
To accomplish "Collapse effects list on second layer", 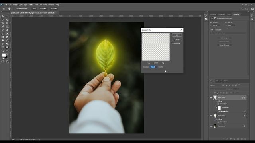I will click(x=247, y=116).
